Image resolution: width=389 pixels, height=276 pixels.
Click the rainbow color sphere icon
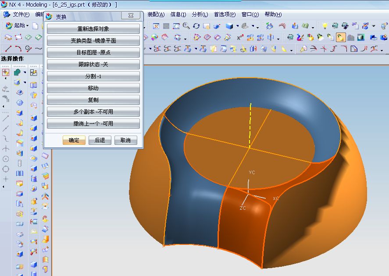[154, 37]
